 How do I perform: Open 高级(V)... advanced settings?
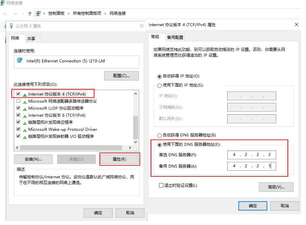[276, 187]
